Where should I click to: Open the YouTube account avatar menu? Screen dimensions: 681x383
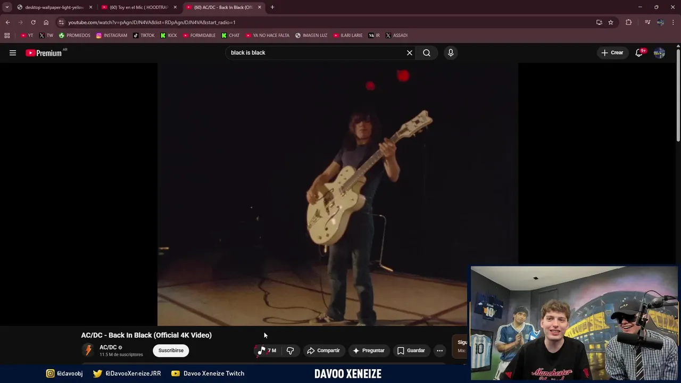659,53
